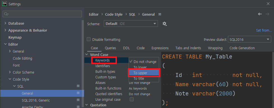
Task: Expand the General node under Editor
Action: point(10,51)
